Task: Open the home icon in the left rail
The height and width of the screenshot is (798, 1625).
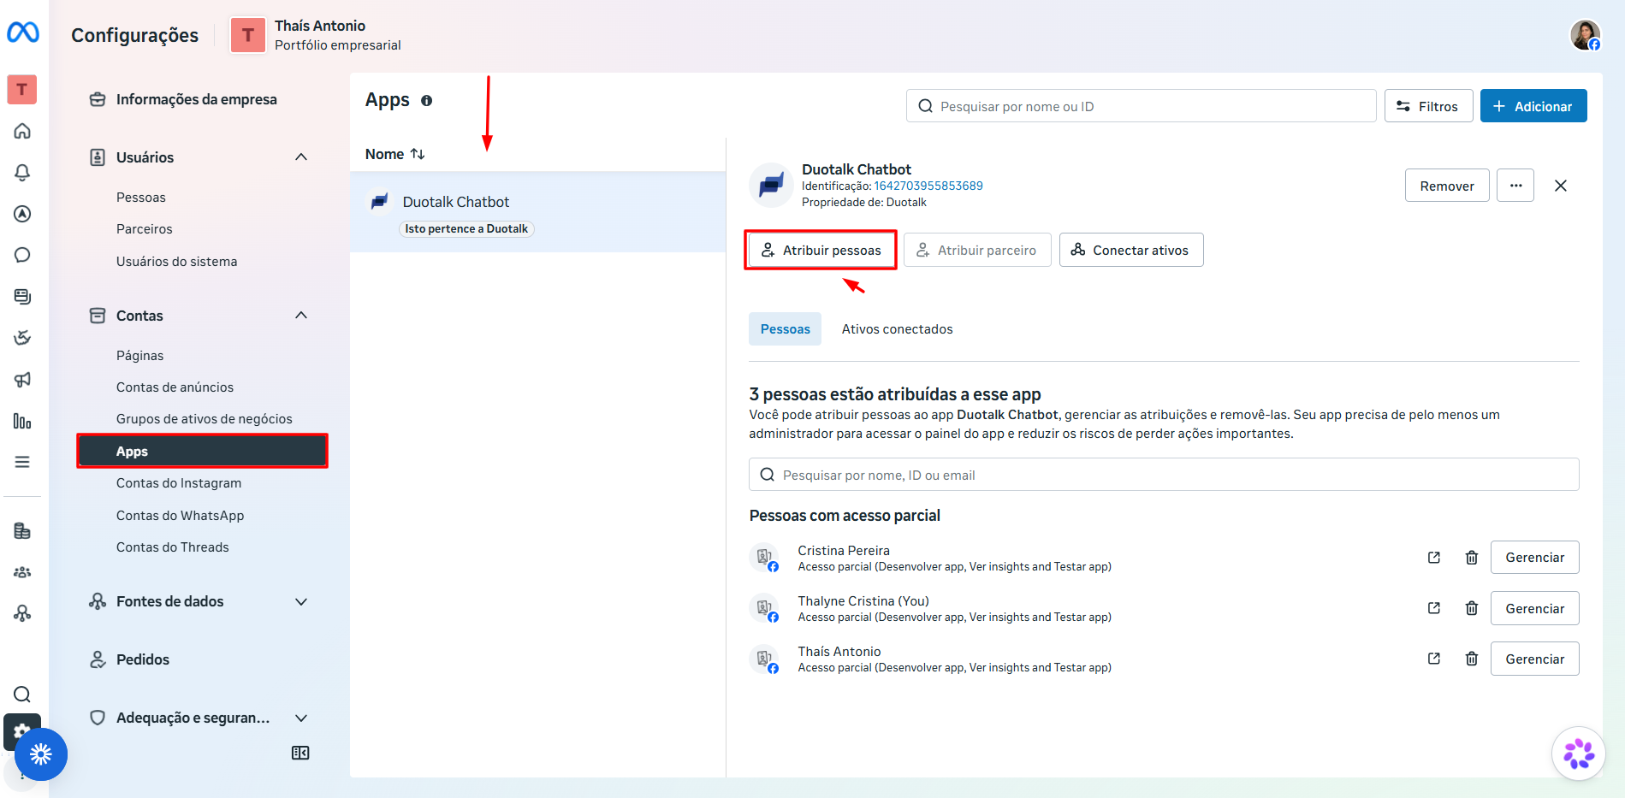Action: click(x=22, y=131)
